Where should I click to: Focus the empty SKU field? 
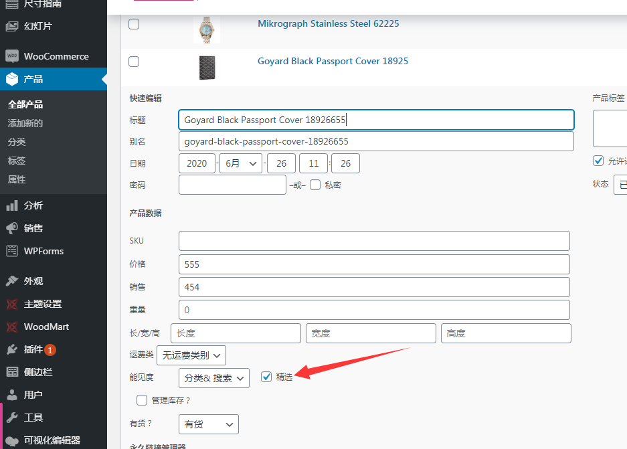374,241
